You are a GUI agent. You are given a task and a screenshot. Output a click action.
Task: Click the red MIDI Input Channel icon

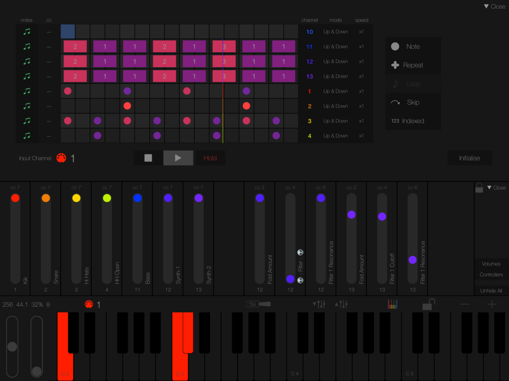61,158
